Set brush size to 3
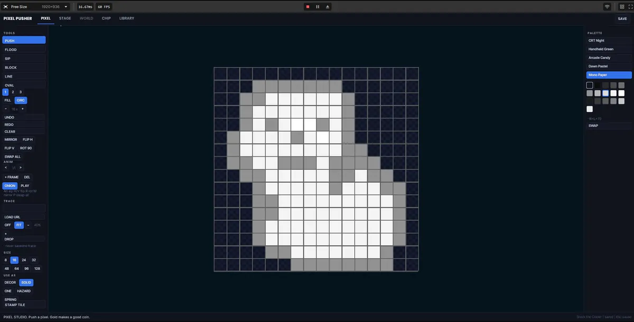 [x=21, y=92]
